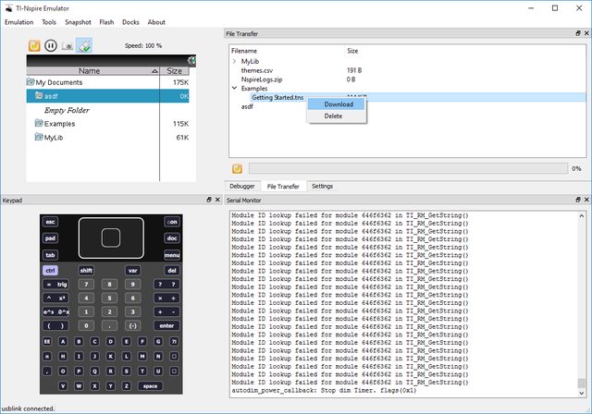Collapse the Examples folder in File Transfer
Screen dimensions: 592x414
tap(234, 88)
